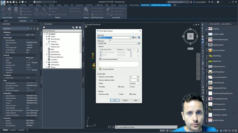This screenshot has height=133, width=238.
Task: Click the Maximum tables per stack field
Action: click(133, 80)
